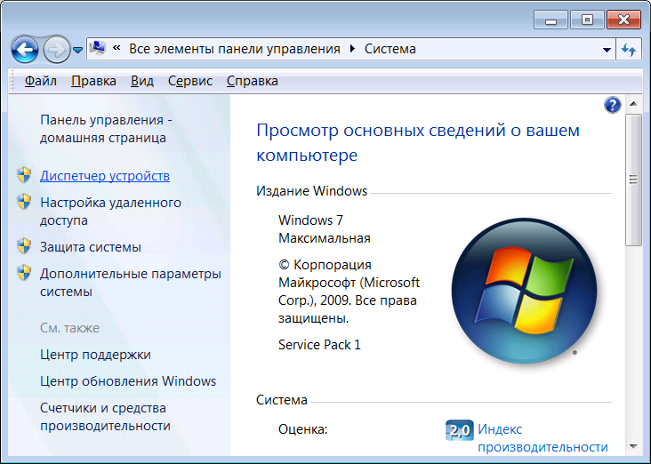Click the 'См. также' heading
The image size is (651, 464).
click(69, 328)
